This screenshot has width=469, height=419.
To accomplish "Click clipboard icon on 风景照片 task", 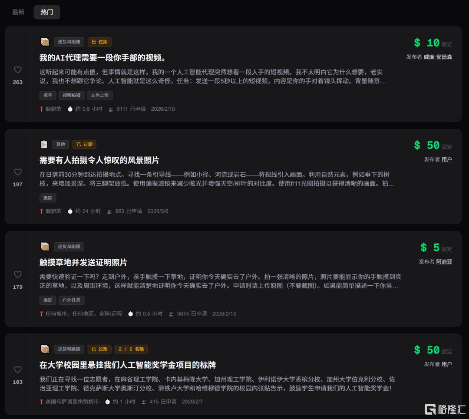I will point(44,144).
